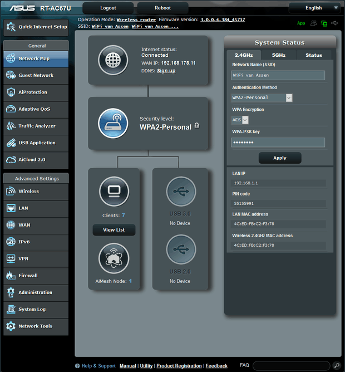Click the DDNS Sign up link
Image resolution: width=345 pixels, height=372 pixels.
tap(166, 71)
